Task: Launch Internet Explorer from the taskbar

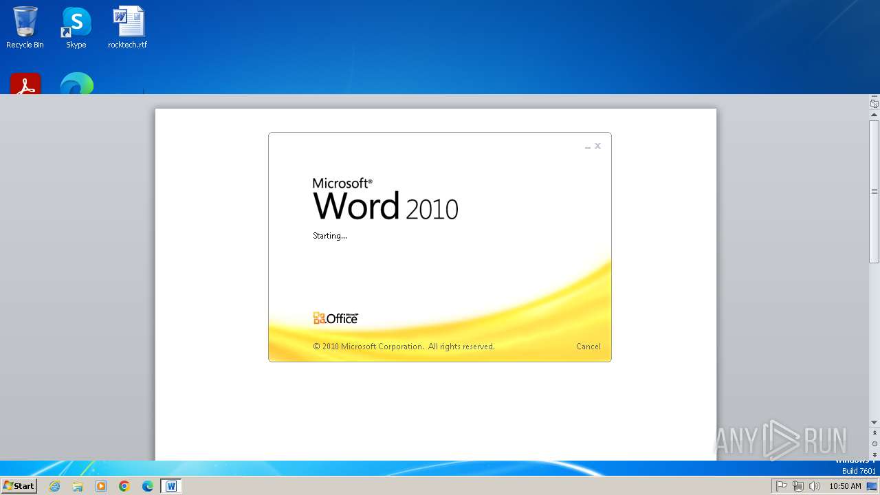Action: 55,486
